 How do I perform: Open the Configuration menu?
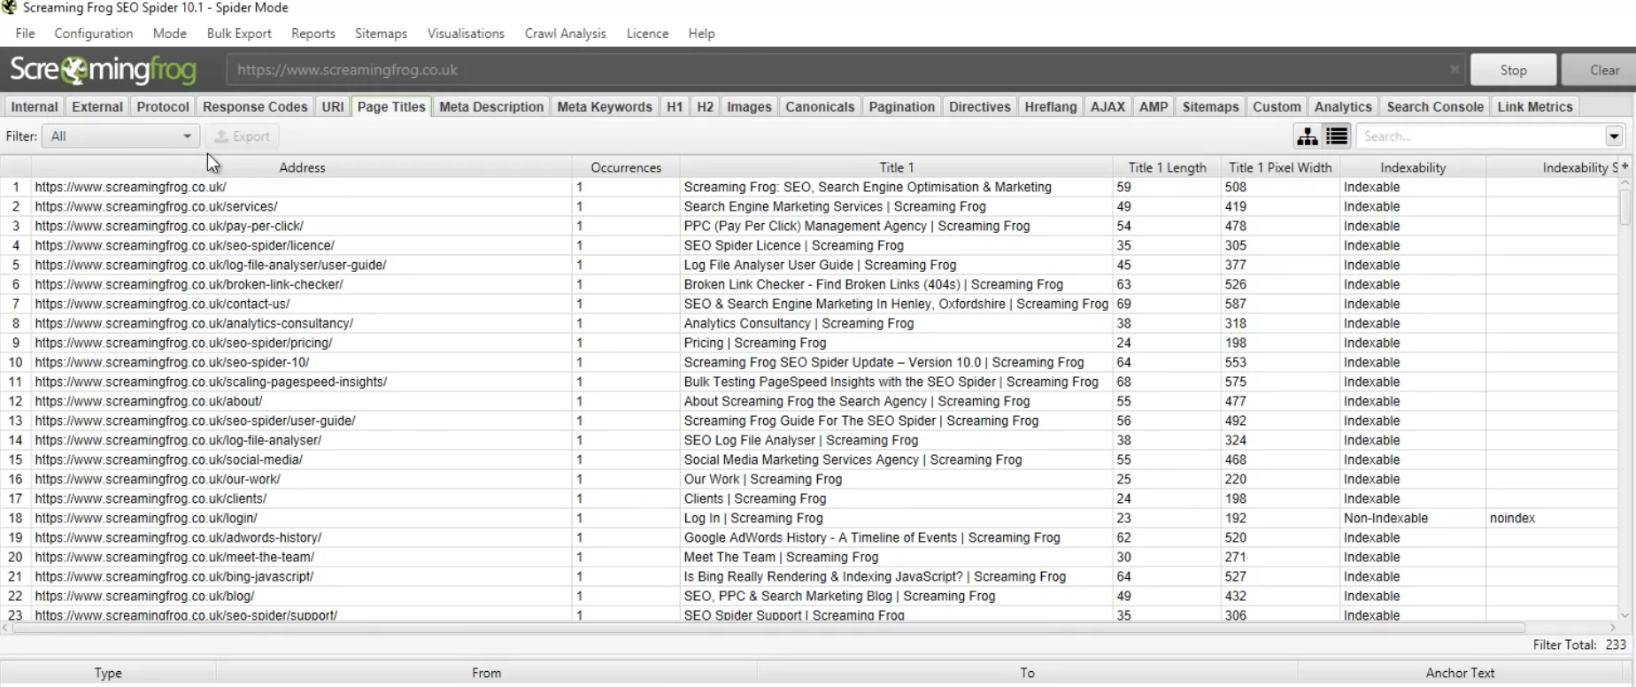[x=93, y=33]
